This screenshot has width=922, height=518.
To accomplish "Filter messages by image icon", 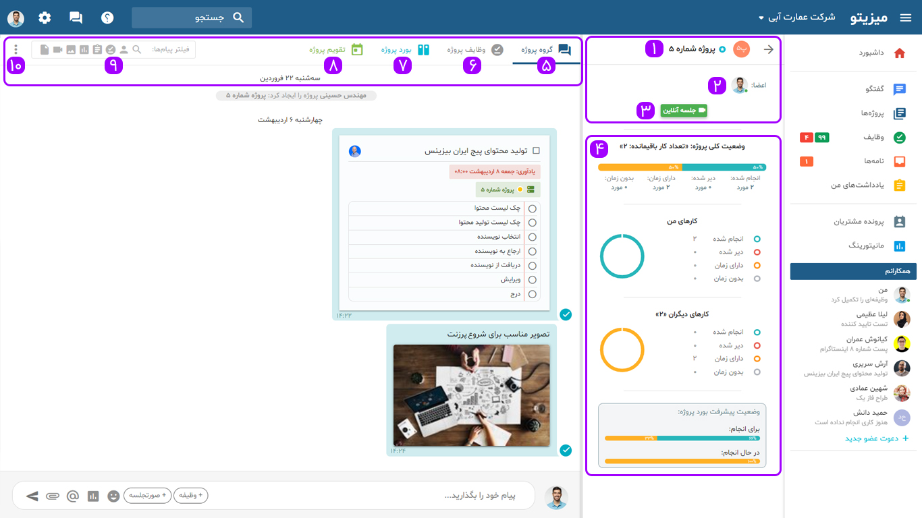I will click(x=71, y=49).
